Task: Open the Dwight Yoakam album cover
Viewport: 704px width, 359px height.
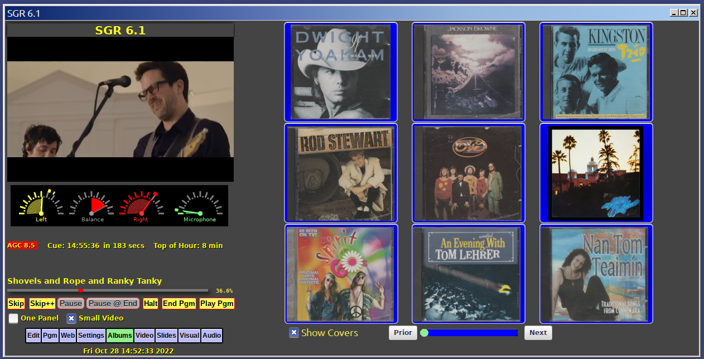Action: [x=340, y=72]
